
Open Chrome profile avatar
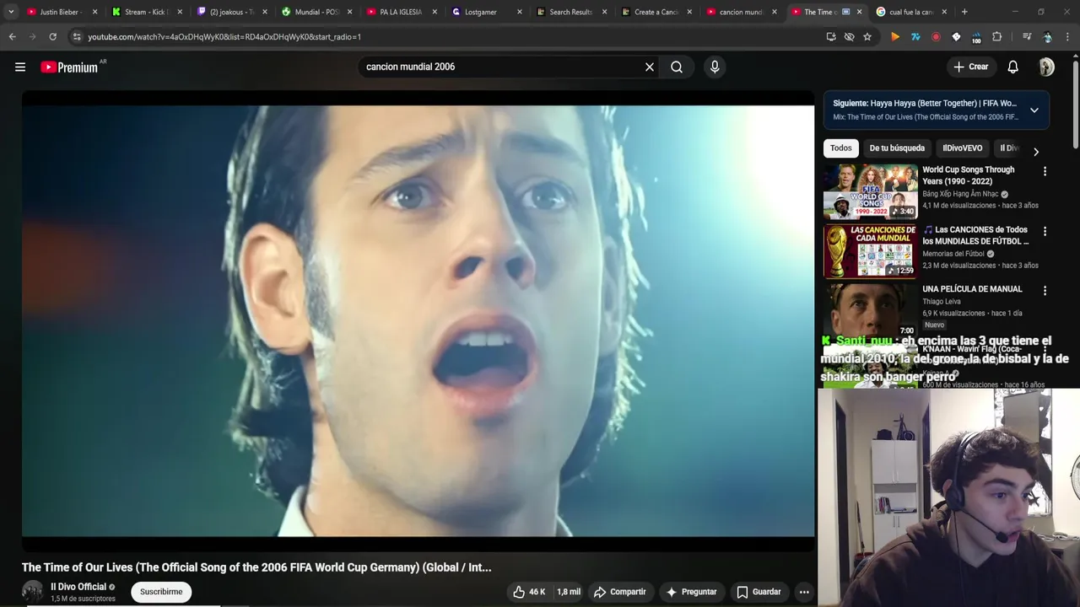[x=1047, y=36]
